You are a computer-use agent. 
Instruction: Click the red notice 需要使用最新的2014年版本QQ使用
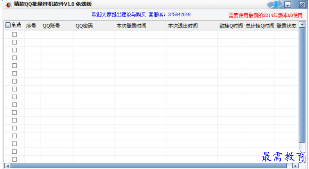click(266, 15)
